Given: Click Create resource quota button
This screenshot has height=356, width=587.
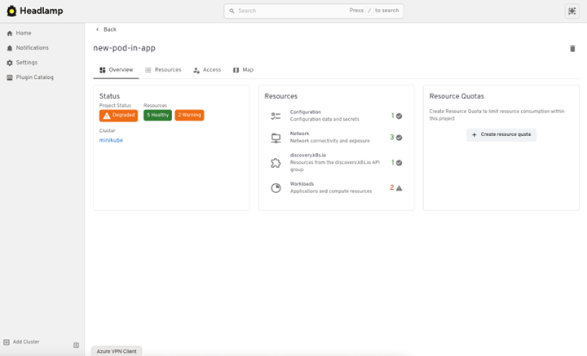Looking at the screenshot, I should tap(501, 134).
